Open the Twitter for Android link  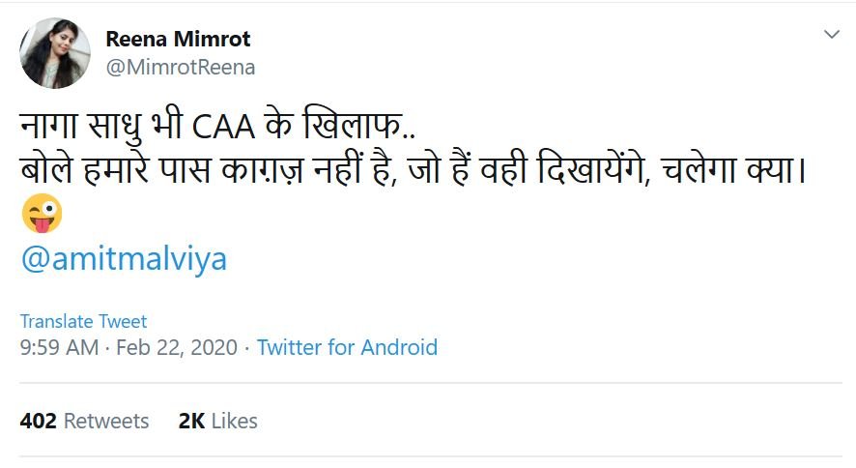click(x=347, y=347)
